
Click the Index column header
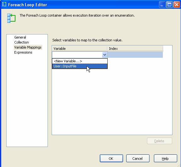135,49
